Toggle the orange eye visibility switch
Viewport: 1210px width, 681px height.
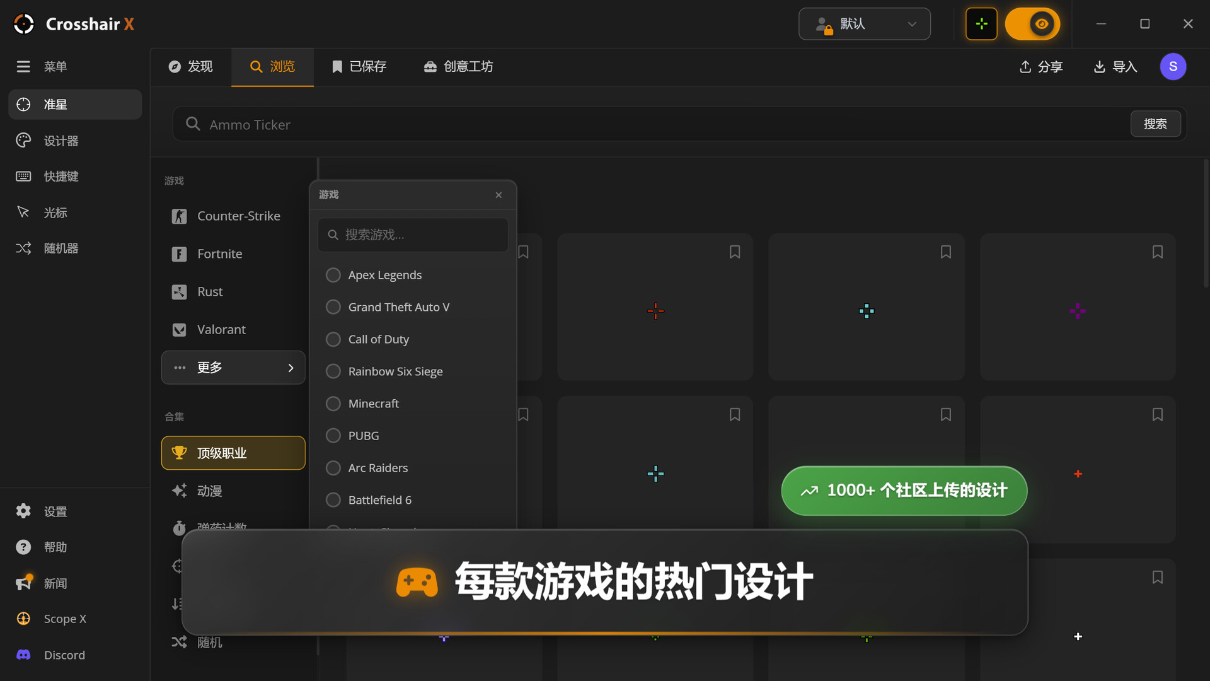[x=1032, y=24]
